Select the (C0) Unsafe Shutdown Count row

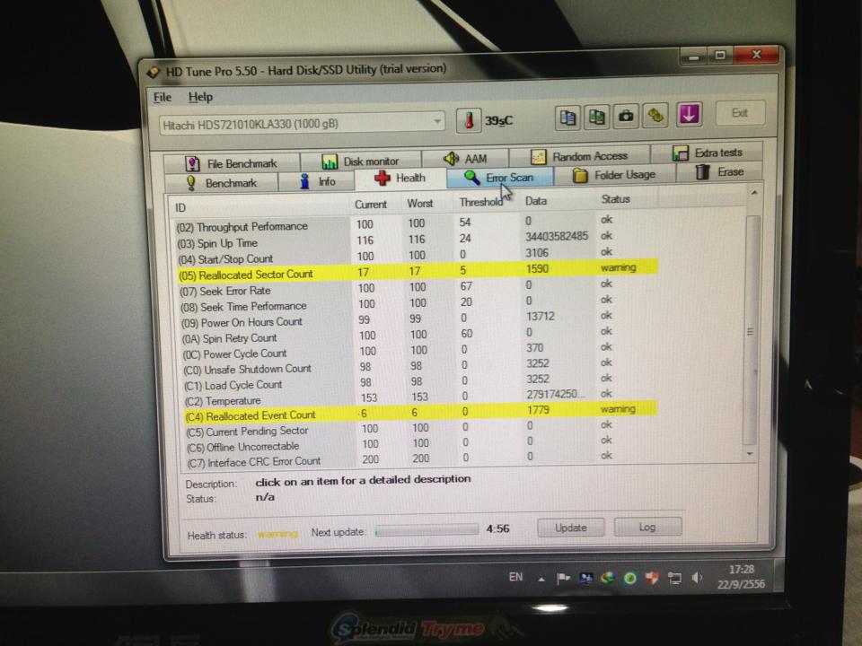pos(421,366)
